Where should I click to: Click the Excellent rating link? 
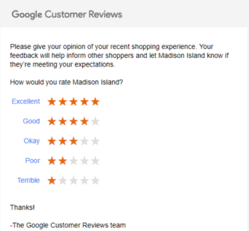click(26, 101)
